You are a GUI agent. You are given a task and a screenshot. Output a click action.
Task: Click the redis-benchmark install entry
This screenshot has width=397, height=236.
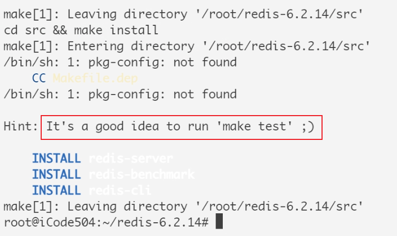pos(141,174)
